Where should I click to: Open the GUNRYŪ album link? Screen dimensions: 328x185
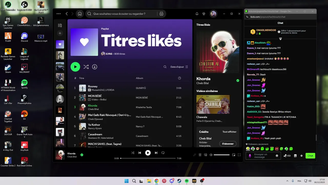141,88
